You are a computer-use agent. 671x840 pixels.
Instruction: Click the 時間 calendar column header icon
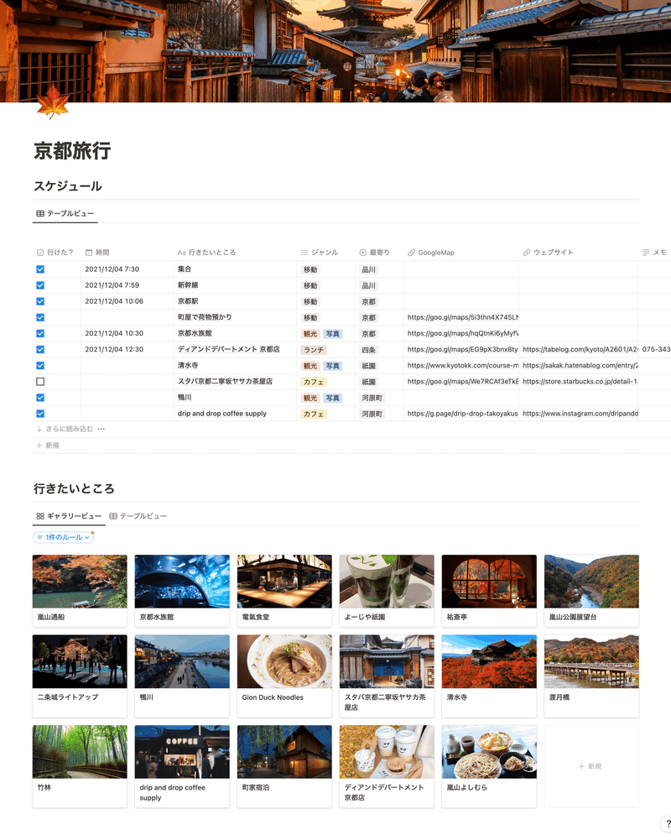coord(89,253)
